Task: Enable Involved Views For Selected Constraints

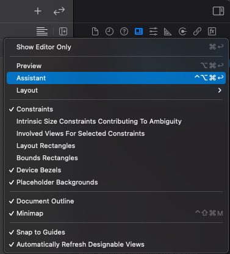Action: coord(116,133)
